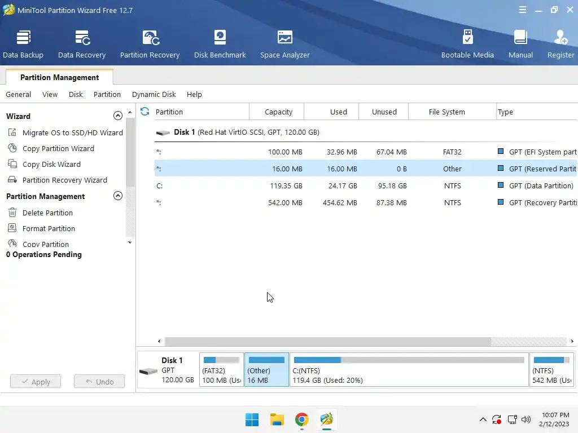Open the volume control in tray
Image resolution: width=578 pixels, height=433 pixels.
526,419
